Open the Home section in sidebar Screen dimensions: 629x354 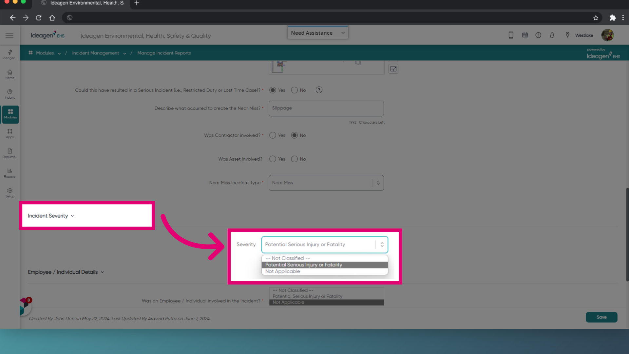click(x=10, y=74)
